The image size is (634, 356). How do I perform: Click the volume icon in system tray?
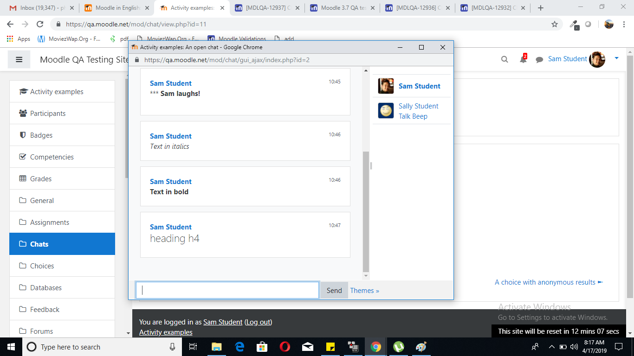[x=575, y=347]
